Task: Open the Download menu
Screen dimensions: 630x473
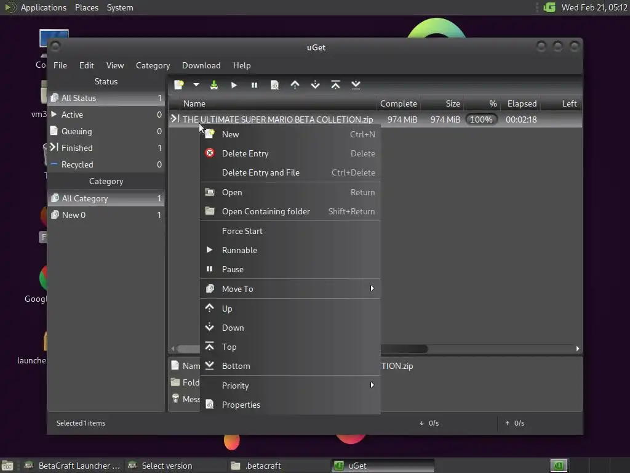Action: 201,65
